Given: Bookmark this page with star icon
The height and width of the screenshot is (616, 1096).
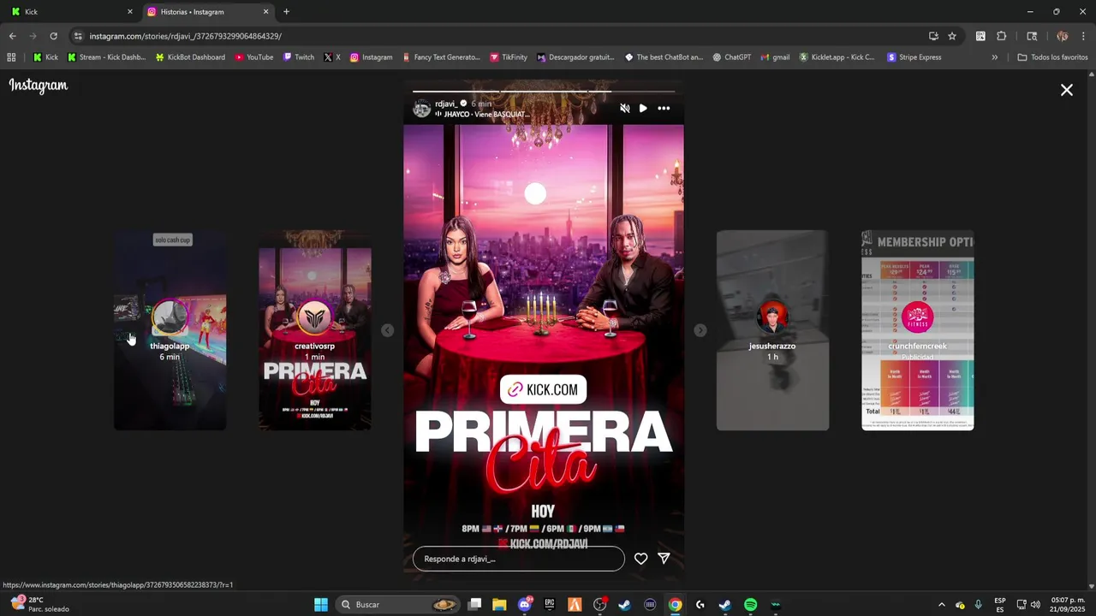Looking at the screenshot, I should pos(951,36).
